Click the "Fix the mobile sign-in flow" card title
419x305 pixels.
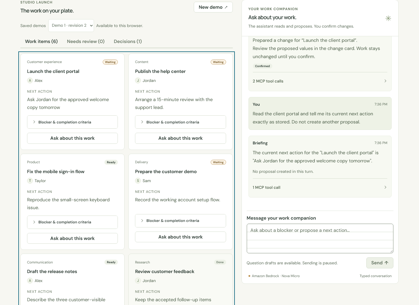[x=56, y=172]
